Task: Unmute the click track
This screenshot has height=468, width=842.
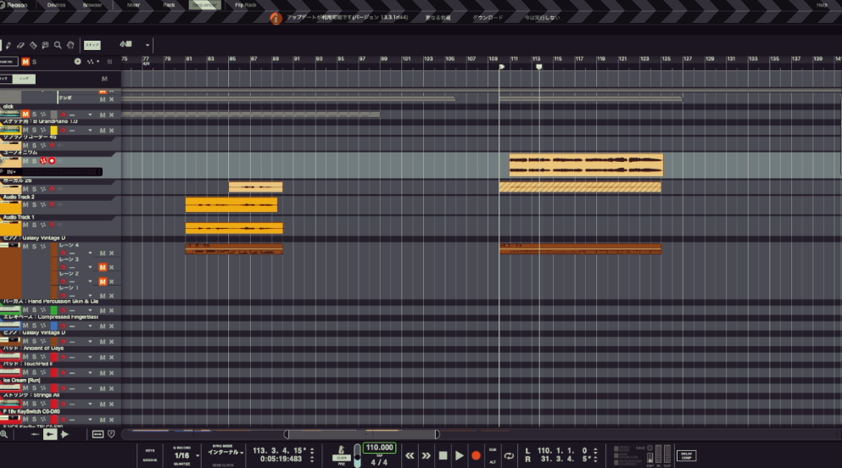Action: coord(25,114)
